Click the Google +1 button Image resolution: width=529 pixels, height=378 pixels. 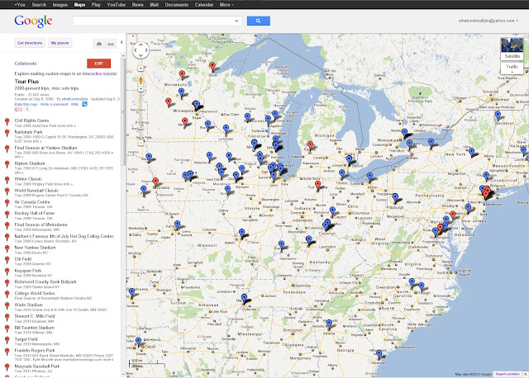pos(18,110)
